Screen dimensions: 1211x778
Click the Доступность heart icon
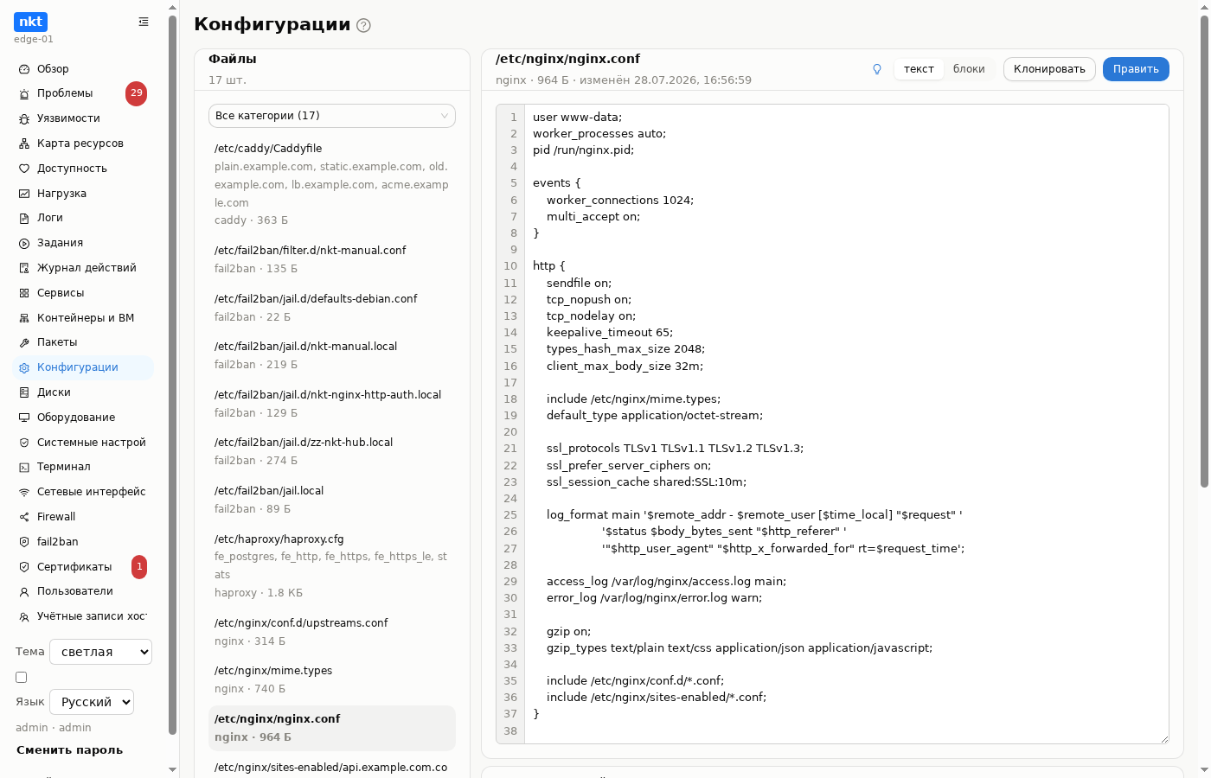point(24,169)
